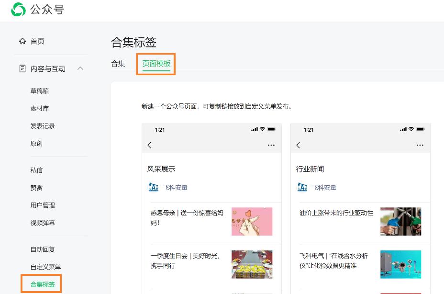444x294 pixels.
Task: Click the home icon beside 首页
Action: (x=22, y=41)
